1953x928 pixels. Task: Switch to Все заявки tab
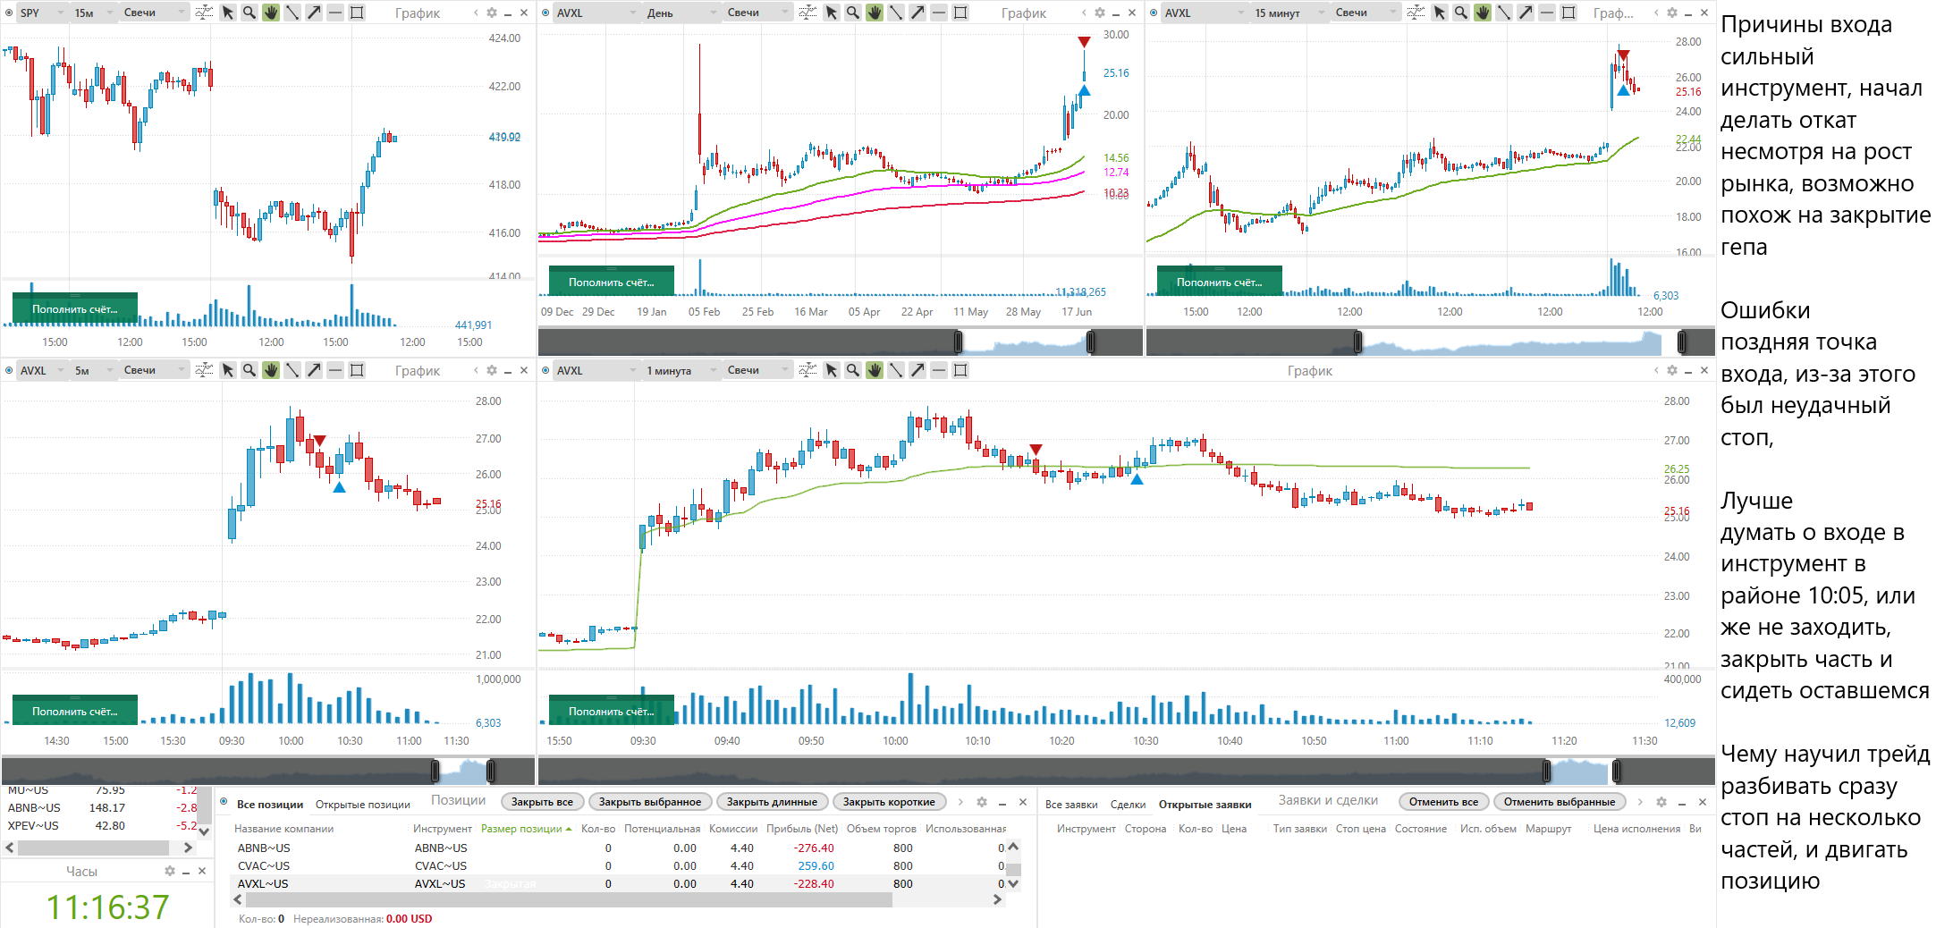coord(1071,805)
